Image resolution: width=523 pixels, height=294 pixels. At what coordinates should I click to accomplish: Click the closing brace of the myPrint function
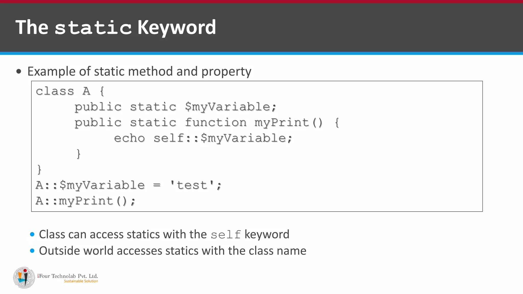78,154
